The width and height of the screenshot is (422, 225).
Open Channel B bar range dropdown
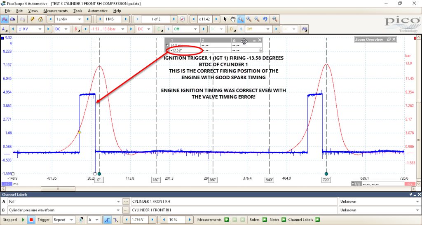click(x=123, y=29)
